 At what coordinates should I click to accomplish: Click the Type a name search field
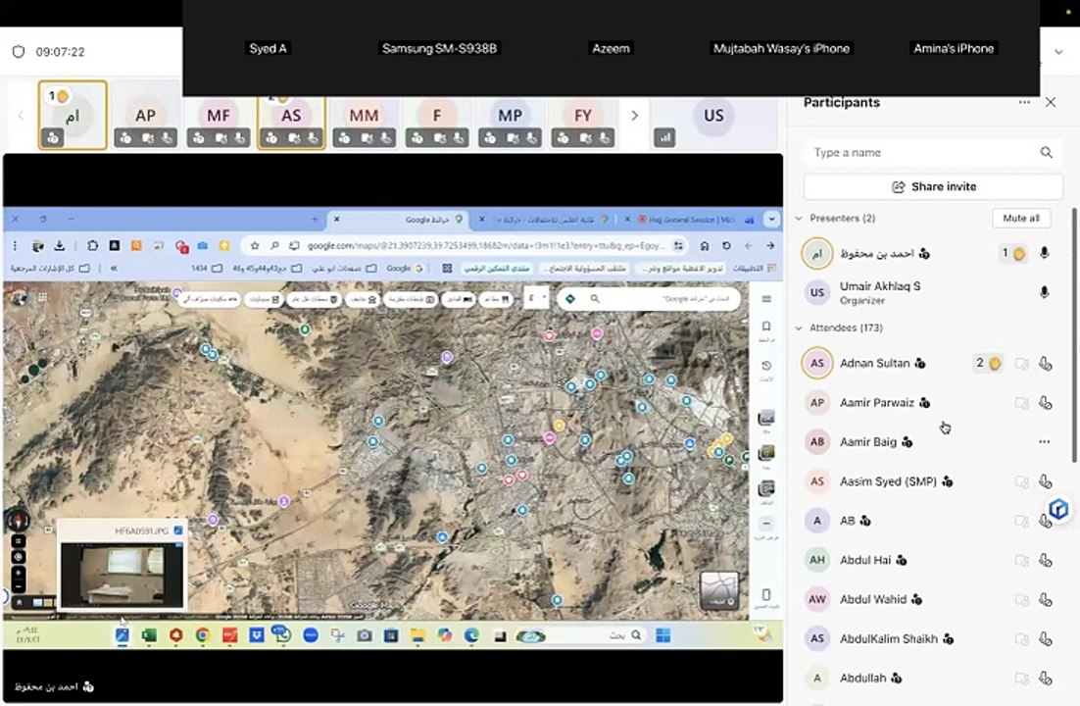pos(933,152)
